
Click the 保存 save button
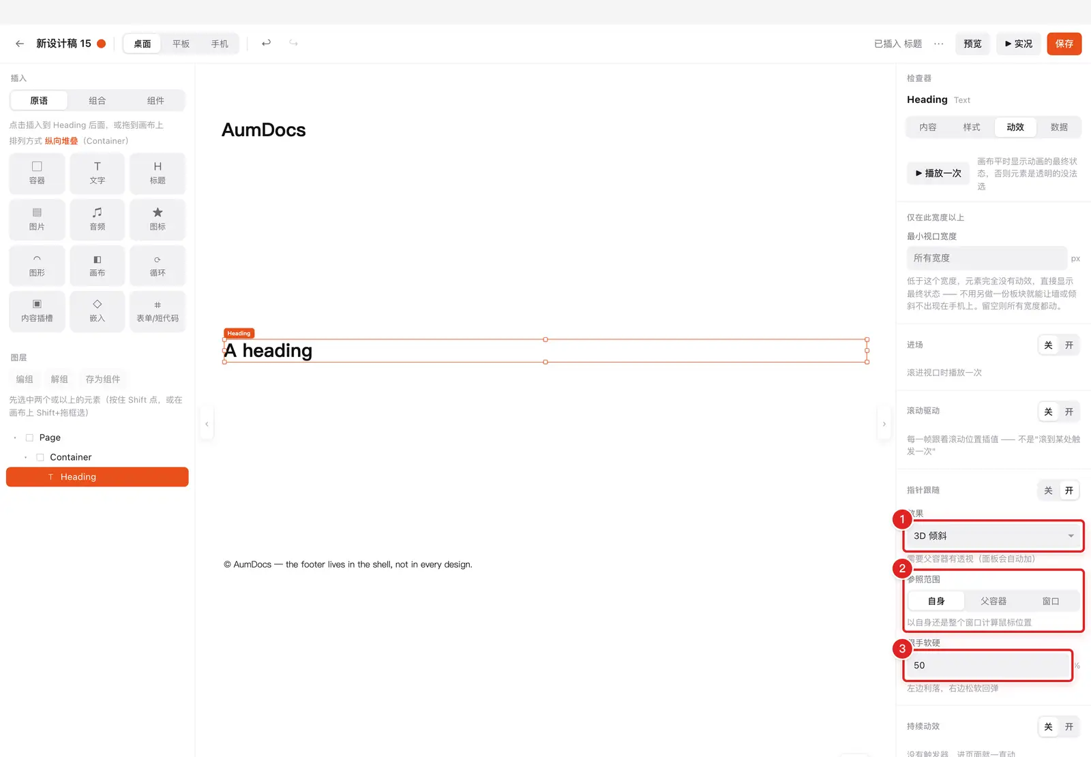1064,44
